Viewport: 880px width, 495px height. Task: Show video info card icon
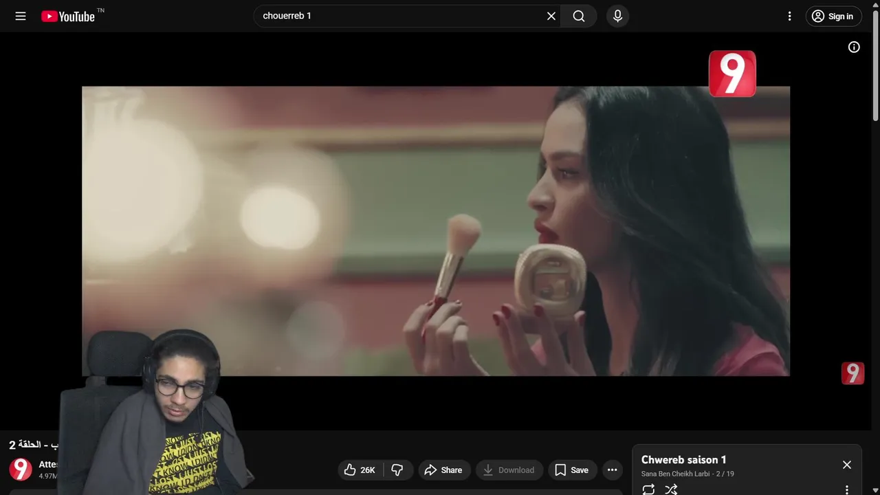coord(854,47)
